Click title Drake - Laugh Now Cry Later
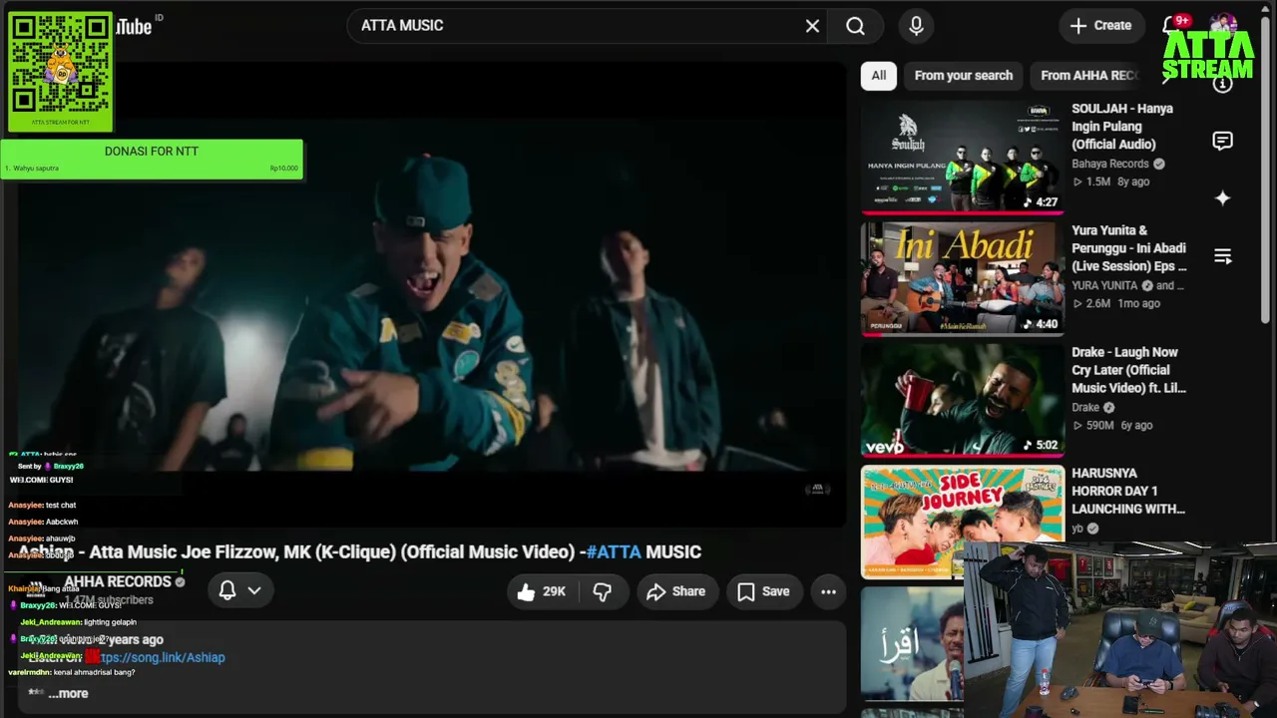This screenshot has width=1277, height=718. [1128, 370]
